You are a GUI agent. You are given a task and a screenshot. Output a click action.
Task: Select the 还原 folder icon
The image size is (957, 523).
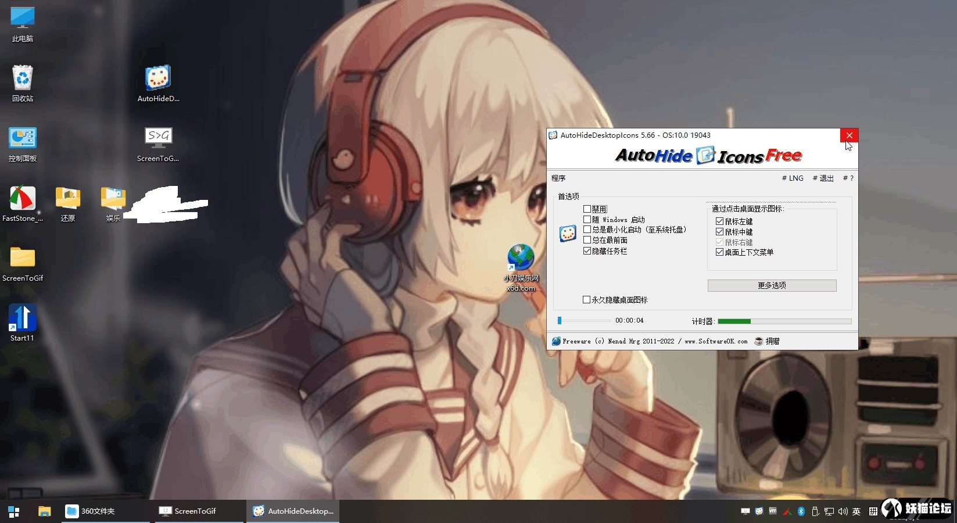(67, 204)
